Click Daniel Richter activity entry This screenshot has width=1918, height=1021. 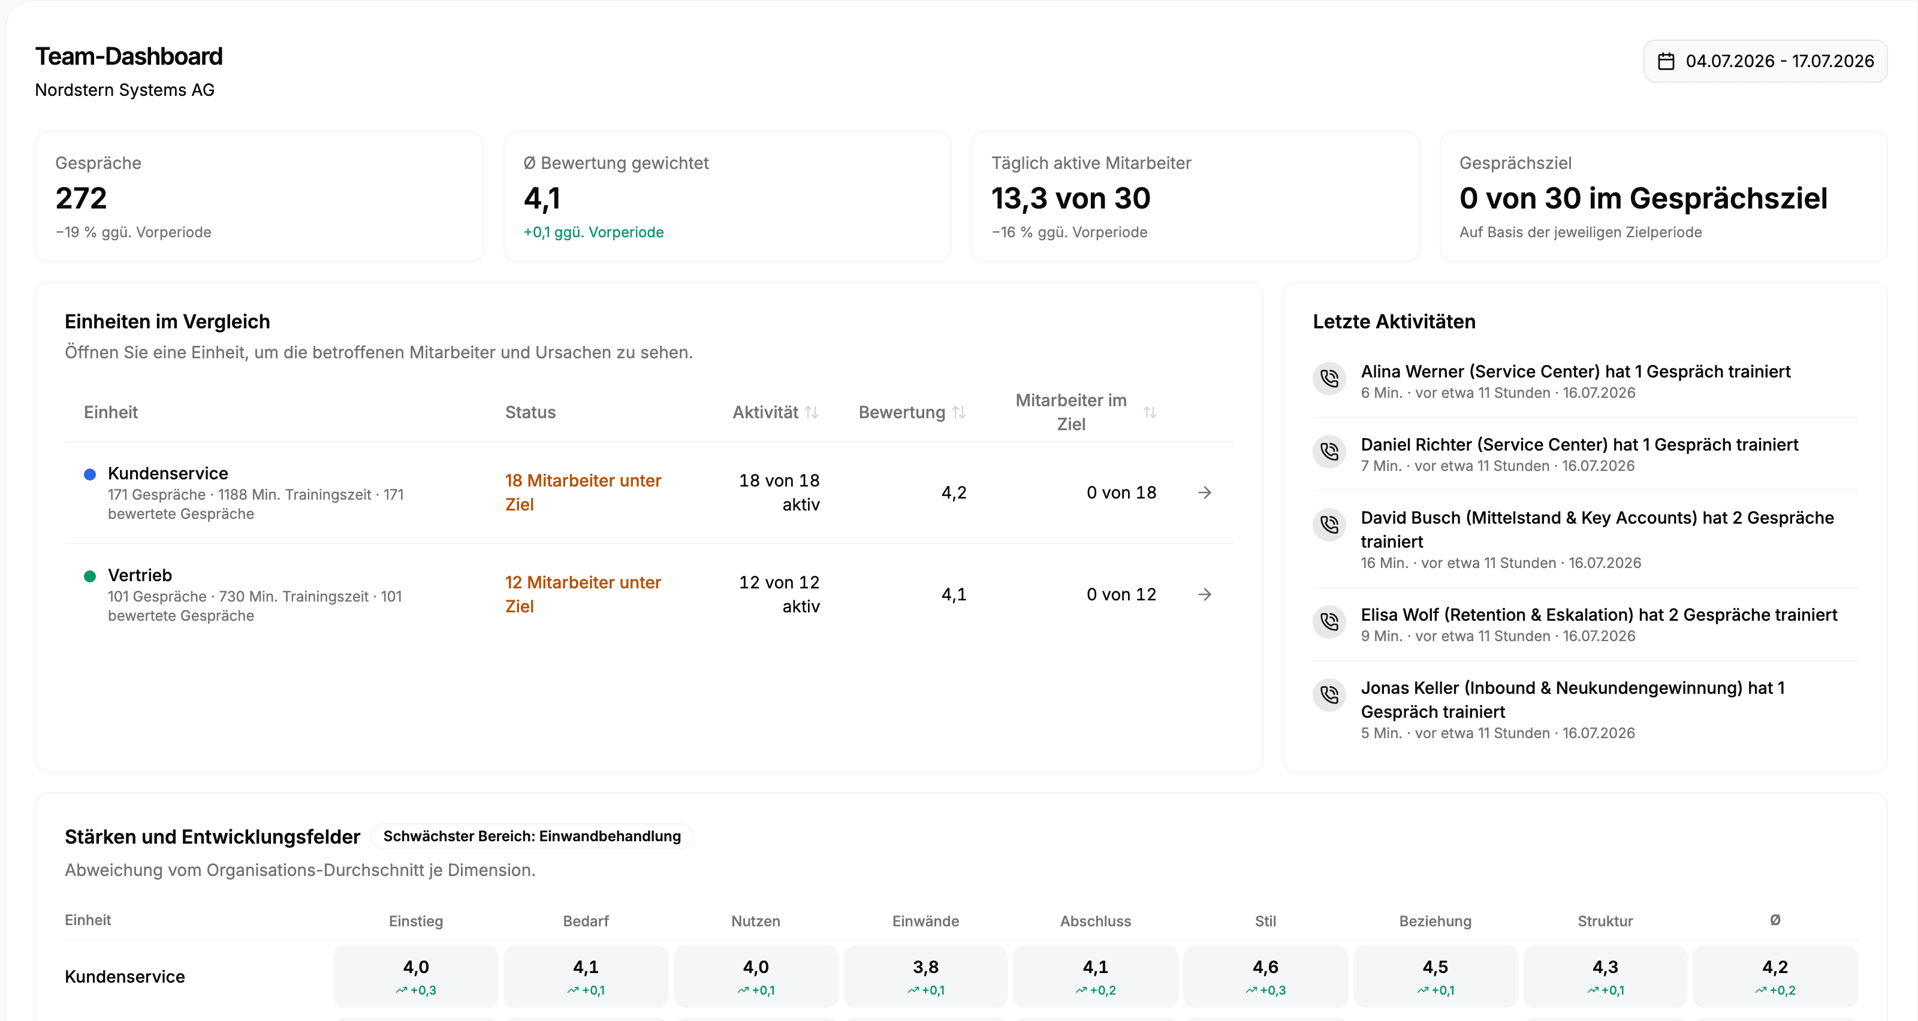(x=1585, y=455)
